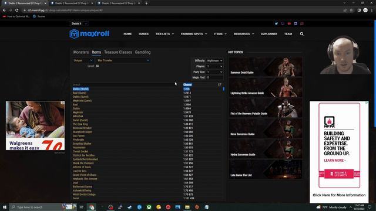Click the sort icon next to Chance
376x211 pixels.
[219, 84]
